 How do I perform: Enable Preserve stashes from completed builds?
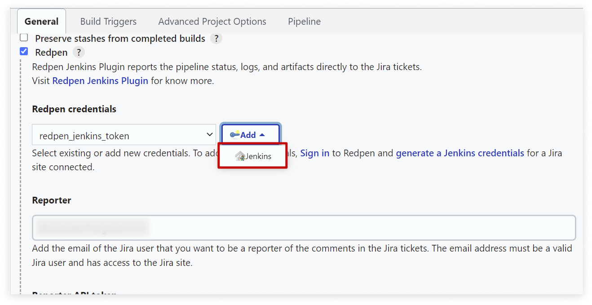click(x=24, y=38)
